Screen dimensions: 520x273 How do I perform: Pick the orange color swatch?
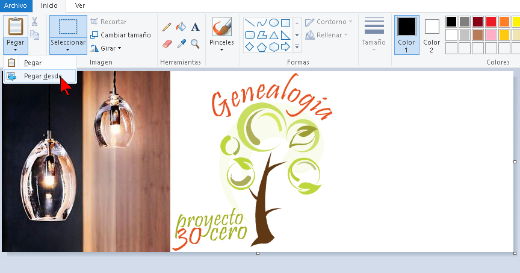coord(504,22)
